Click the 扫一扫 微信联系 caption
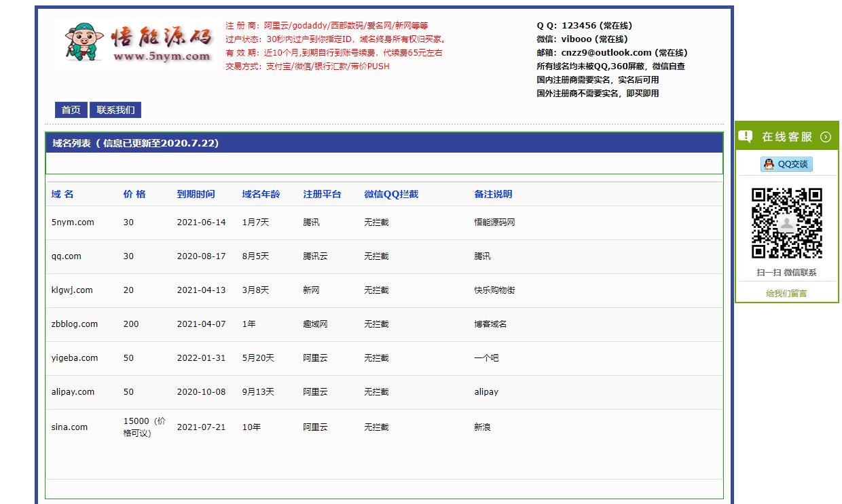 (x=786, y=273)
